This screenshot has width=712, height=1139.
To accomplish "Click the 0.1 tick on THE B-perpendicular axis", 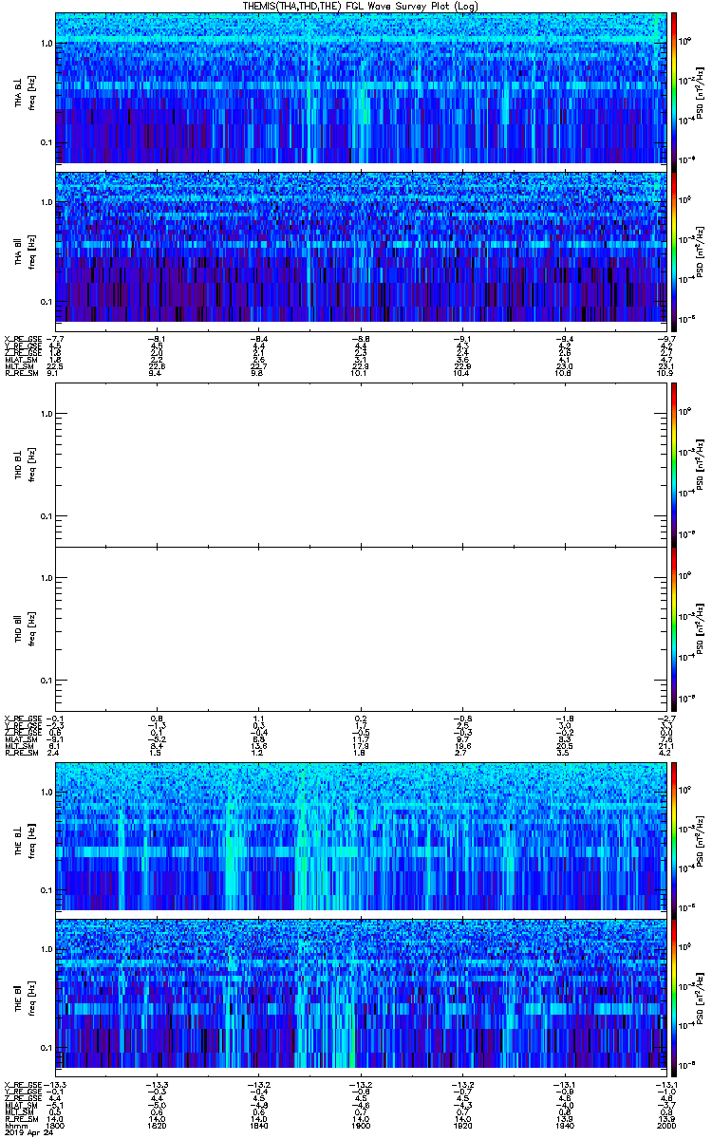I will (x=47, y=889).
